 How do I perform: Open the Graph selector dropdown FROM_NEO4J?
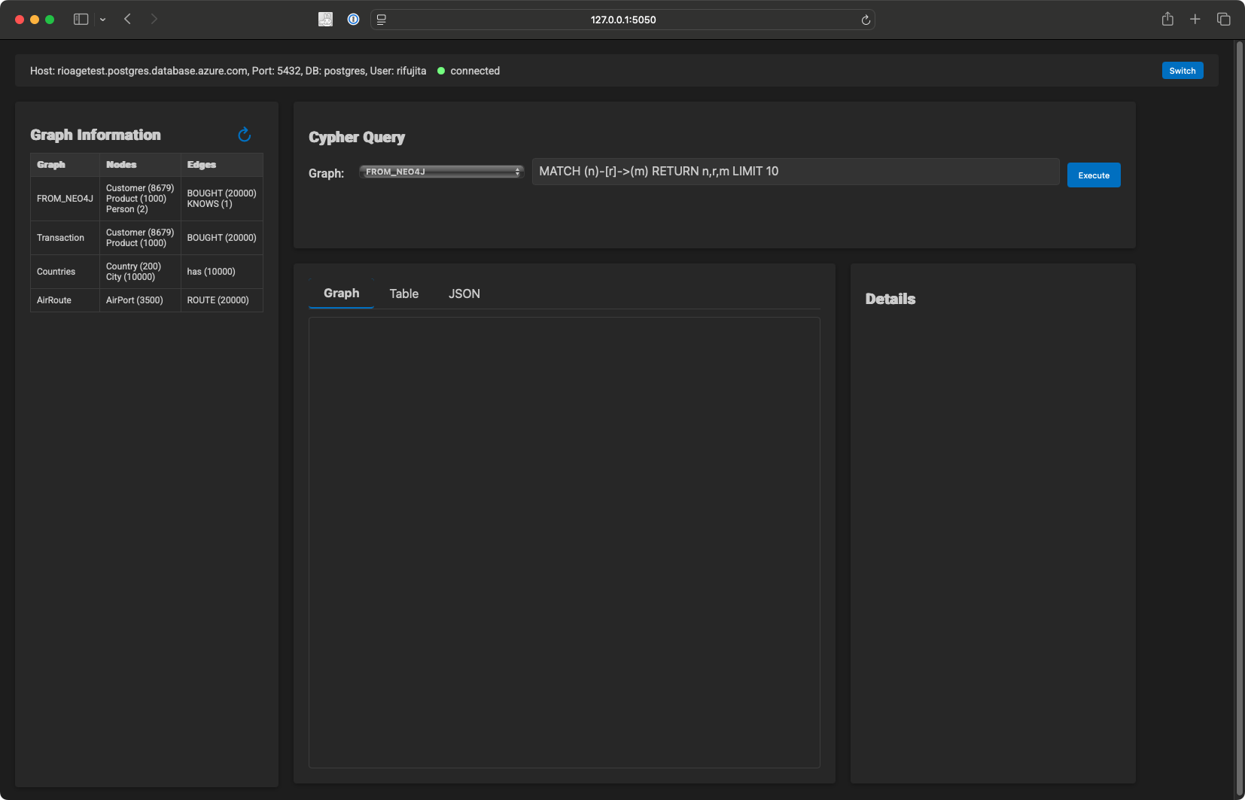[x=441, y=172]
